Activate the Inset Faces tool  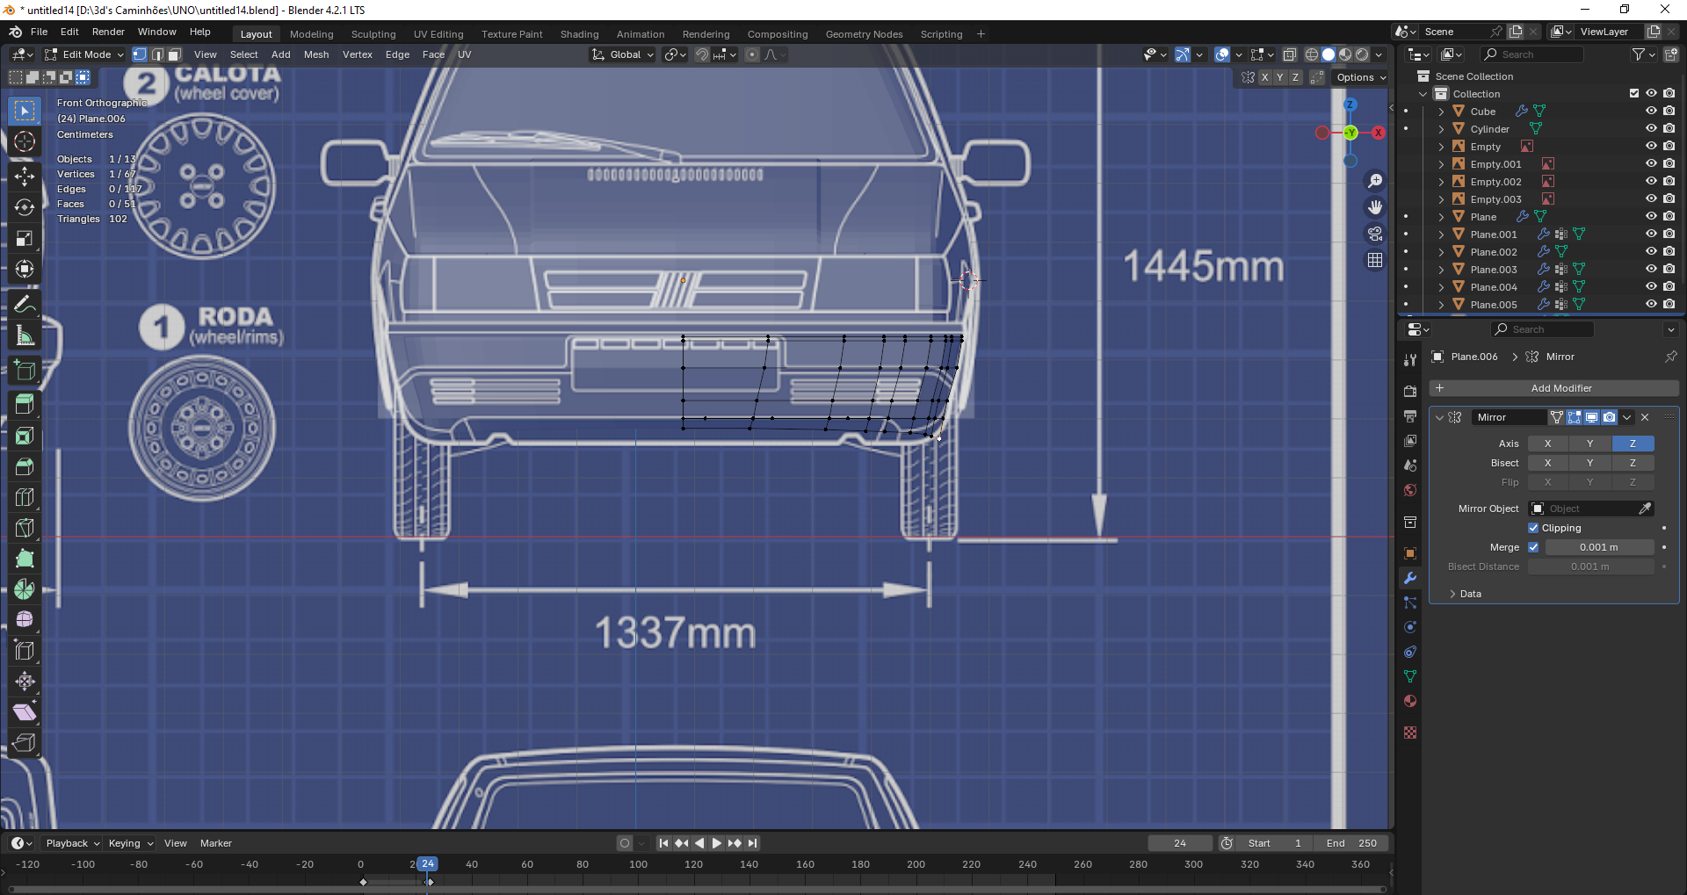[x=25, y=437]
